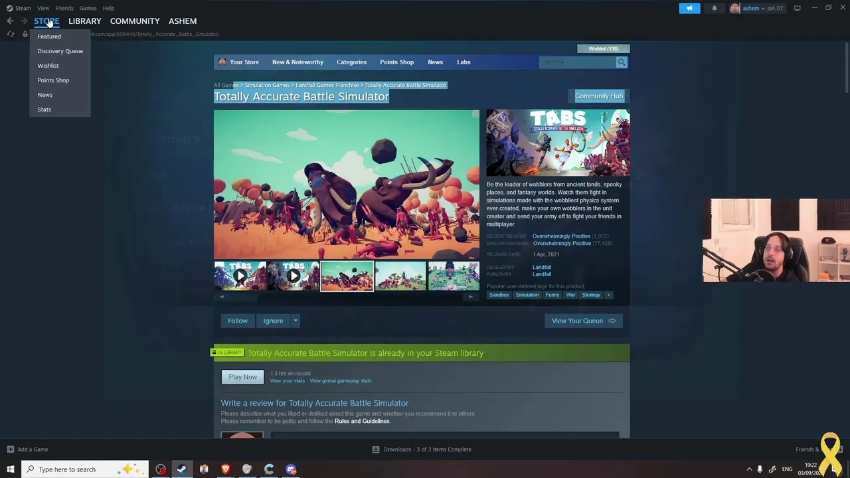Select News in the Store dropdown
Viewport: 850px width, 478px height.
pos(45,95)
